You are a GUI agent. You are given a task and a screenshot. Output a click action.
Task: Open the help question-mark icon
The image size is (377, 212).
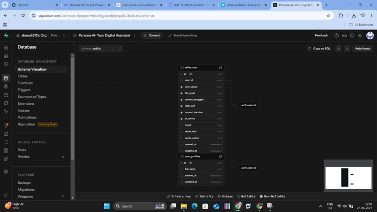(x=337, y=36)
